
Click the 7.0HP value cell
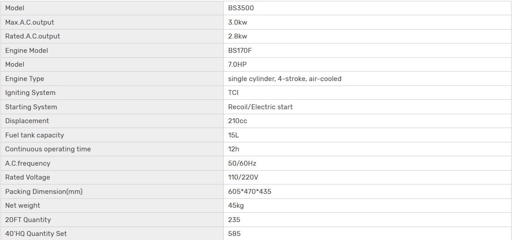click(x=237, y=64)
